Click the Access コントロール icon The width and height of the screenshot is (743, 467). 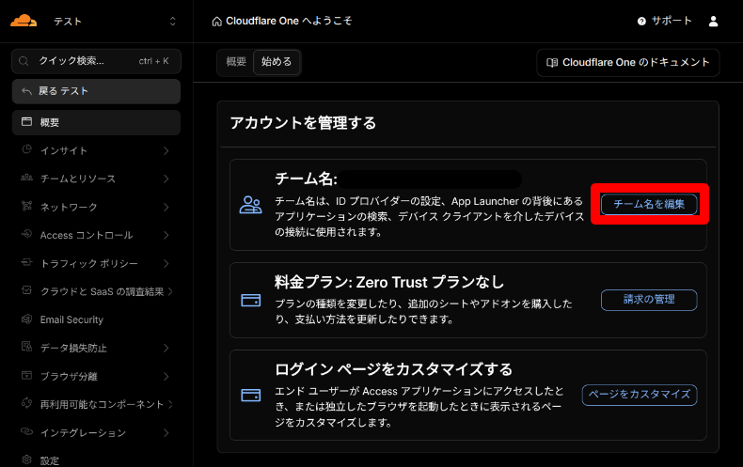(27, 234)
